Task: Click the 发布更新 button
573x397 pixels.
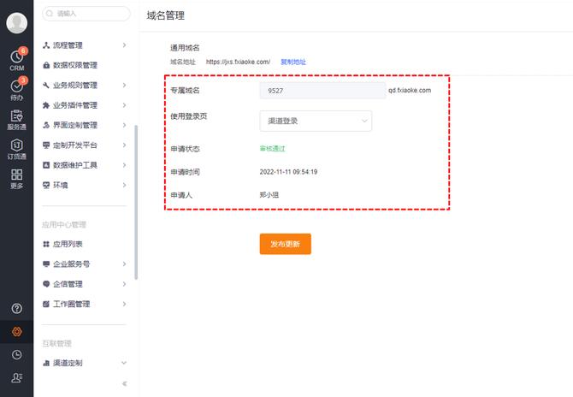Action: pos(285,244)
